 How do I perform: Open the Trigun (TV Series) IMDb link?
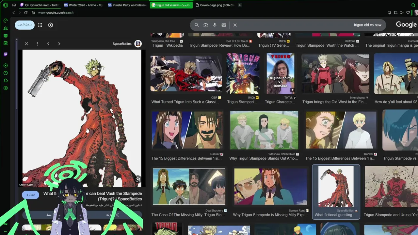(274, 46)
